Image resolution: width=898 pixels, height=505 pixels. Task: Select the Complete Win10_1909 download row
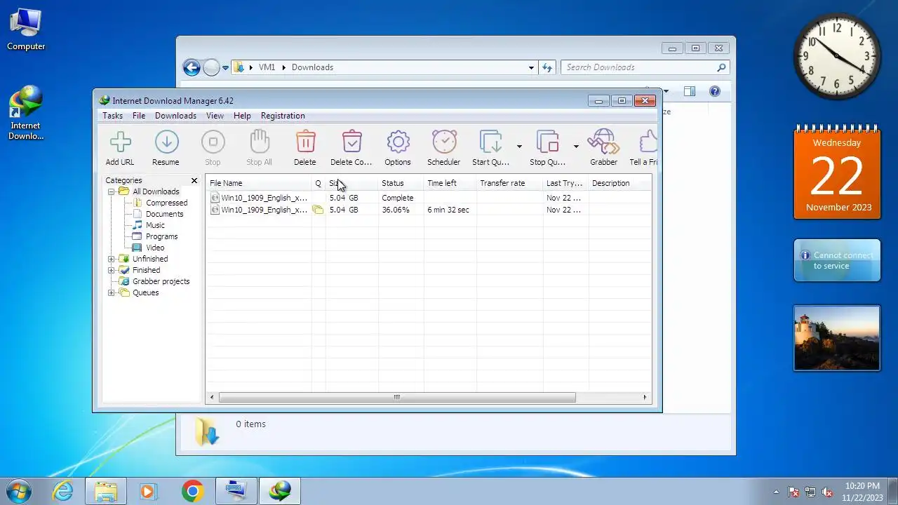point(429,198)
